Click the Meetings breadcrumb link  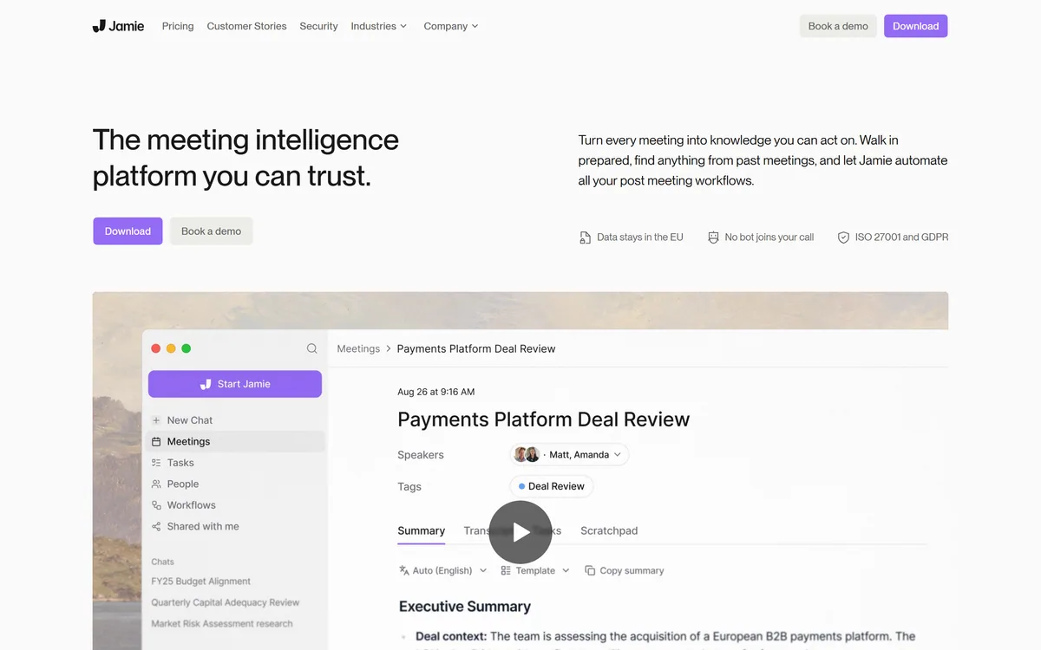358,348
